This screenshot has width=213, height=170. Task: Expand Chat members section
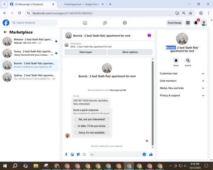click(x=182, y=81)
